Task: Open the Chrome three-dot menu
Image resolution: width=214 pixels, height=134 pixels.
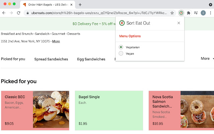Action: (x=210, y=13)
